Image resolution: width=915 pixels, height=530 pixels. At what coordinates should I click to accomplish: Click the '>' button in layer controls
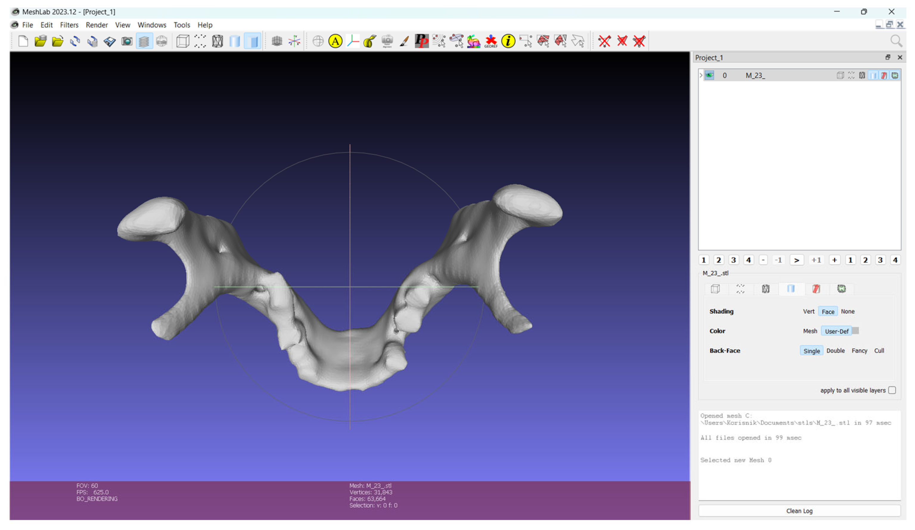pos(796,260)
